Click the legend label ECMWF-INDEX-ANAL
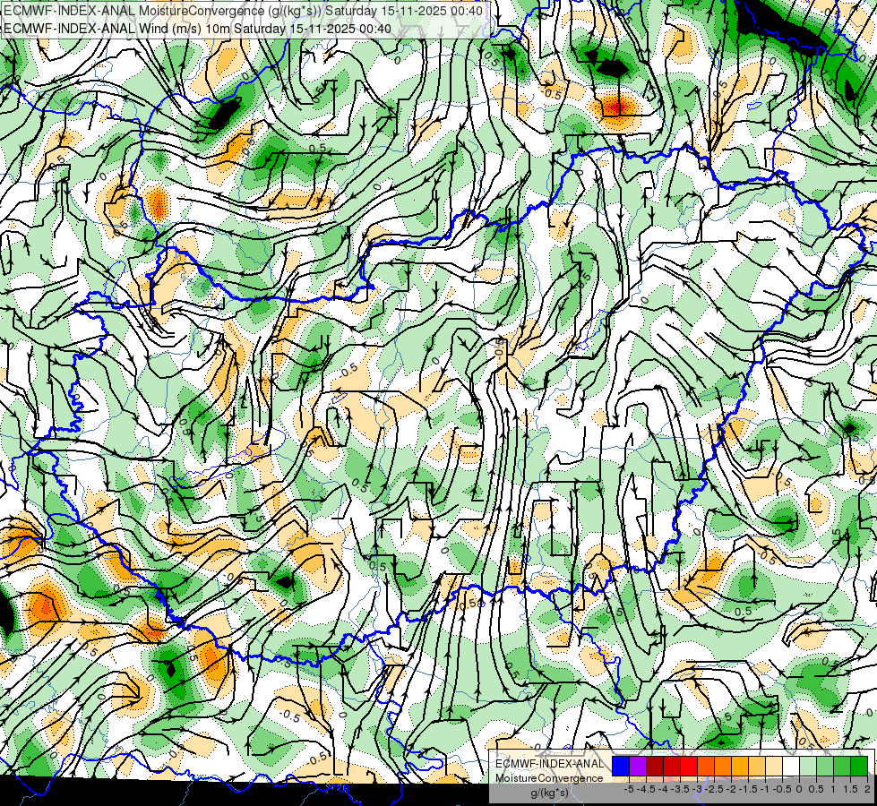Image resolution: width=877 pixels, height=806 pixels. point(549,764)
